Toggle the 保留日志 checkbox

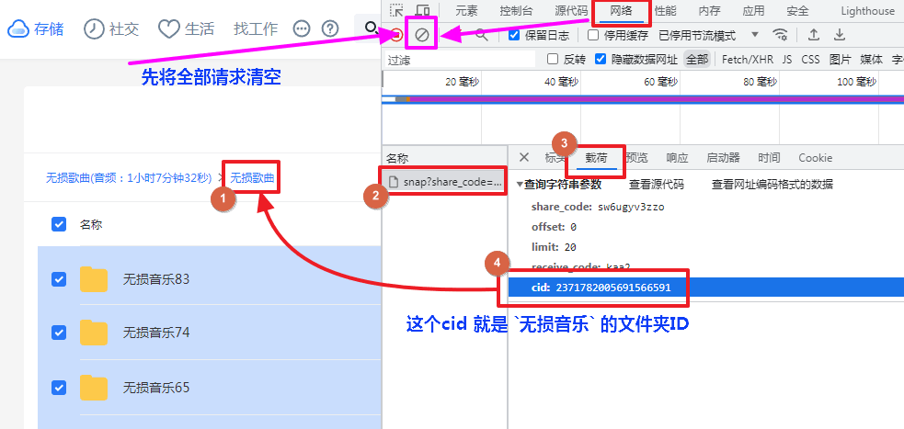(515, 35)
